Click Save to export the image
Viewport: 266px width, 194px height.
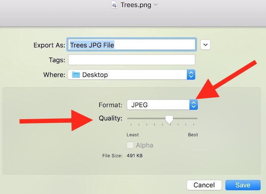pyautogui.click(x=243, y=185)
